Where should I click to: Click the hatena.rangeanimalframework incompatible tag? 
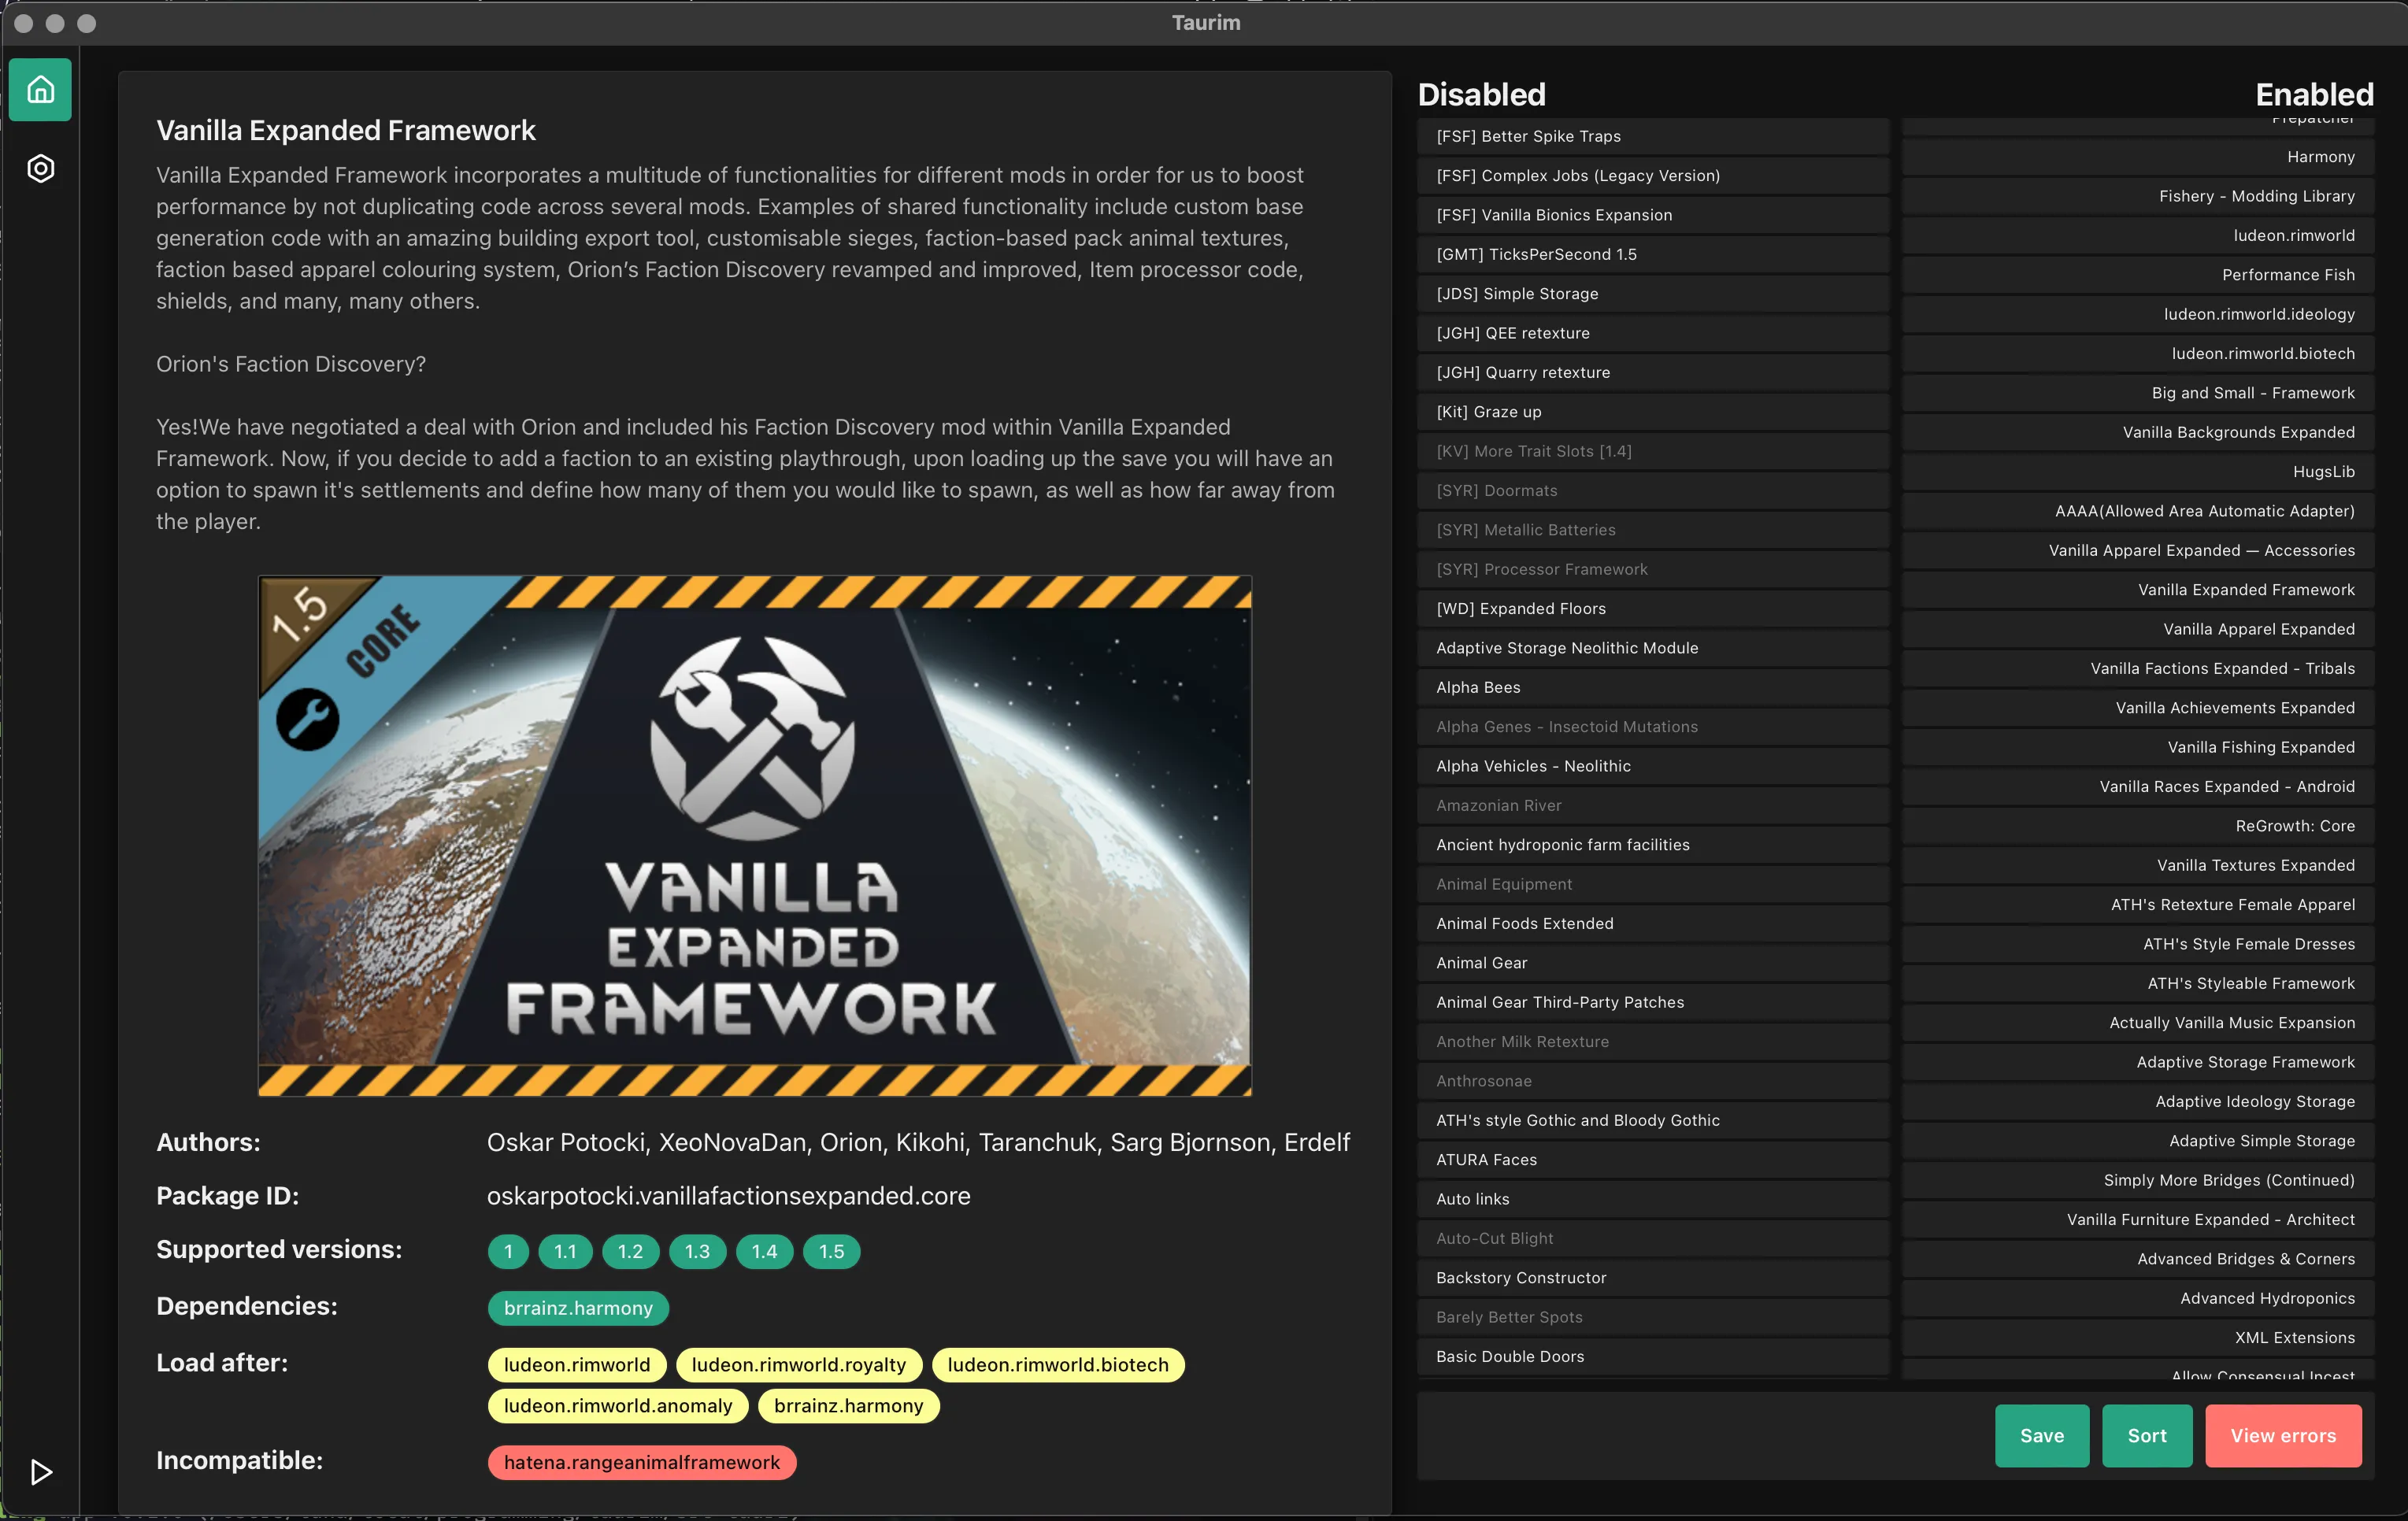639,1461
